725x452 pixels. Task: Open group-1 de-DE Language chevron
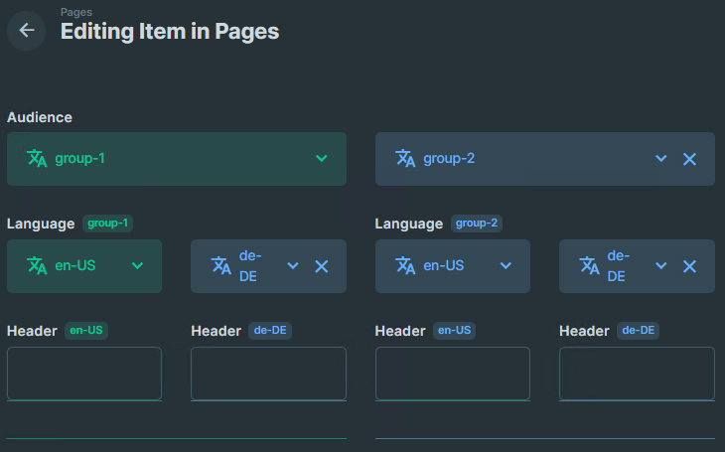293,265
